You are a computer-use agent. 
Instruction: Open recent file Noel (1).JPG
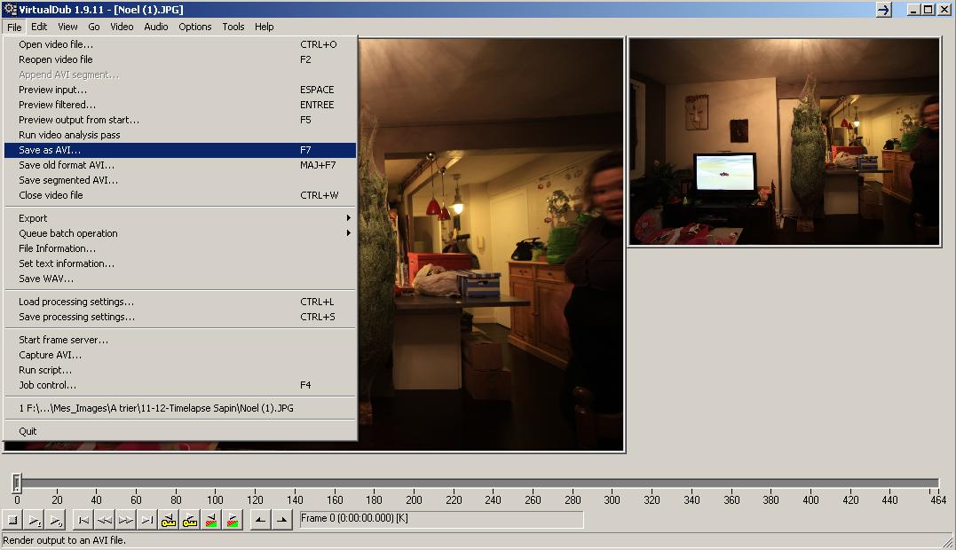tap(180, 408)
